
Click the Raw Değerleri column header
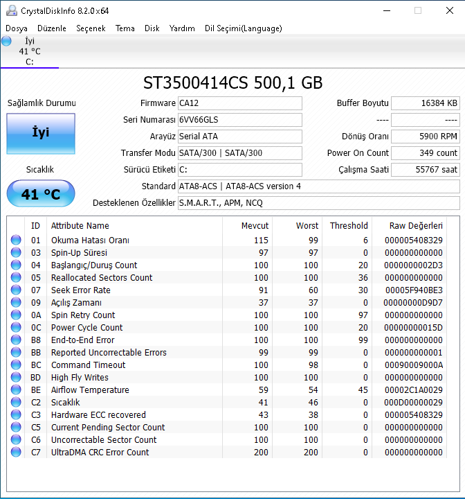[410, 226]
